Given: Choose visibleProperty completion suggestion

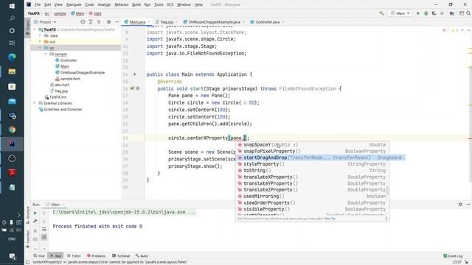Looking at the screenshot, I should click(x=312, y=209).
